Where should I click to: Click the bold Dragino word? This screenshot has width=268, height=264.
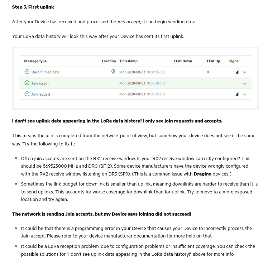coord(202,174)
